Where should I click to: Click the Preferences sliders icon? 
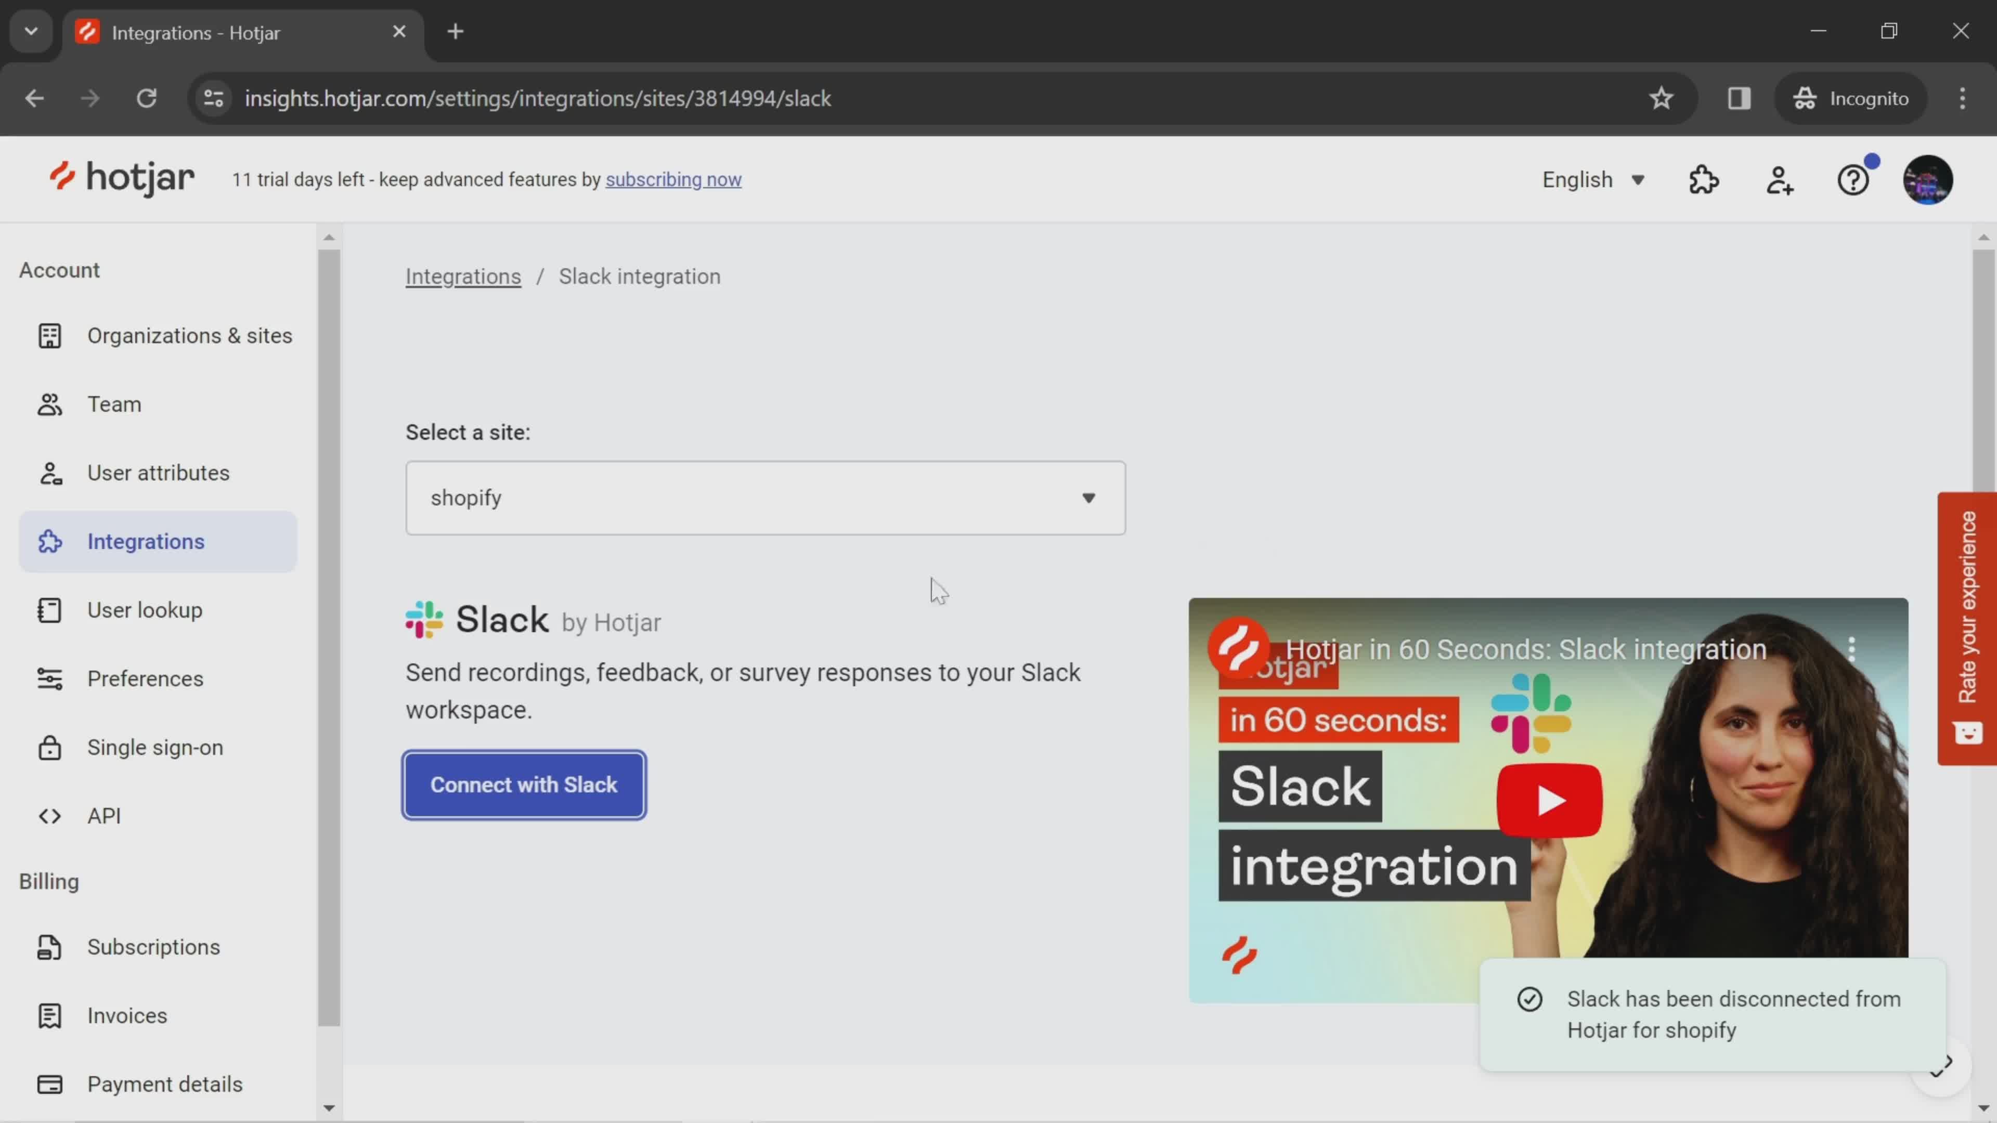pos(49,679)
